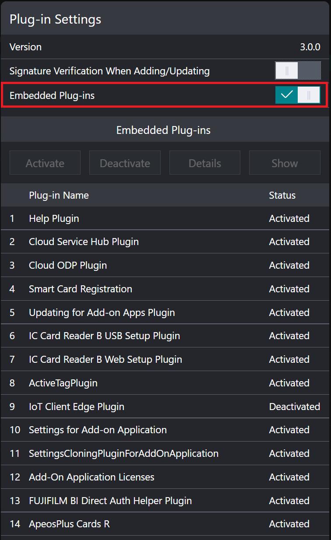
Task: Open plug-in Details
Action: (x=204, y=163)
